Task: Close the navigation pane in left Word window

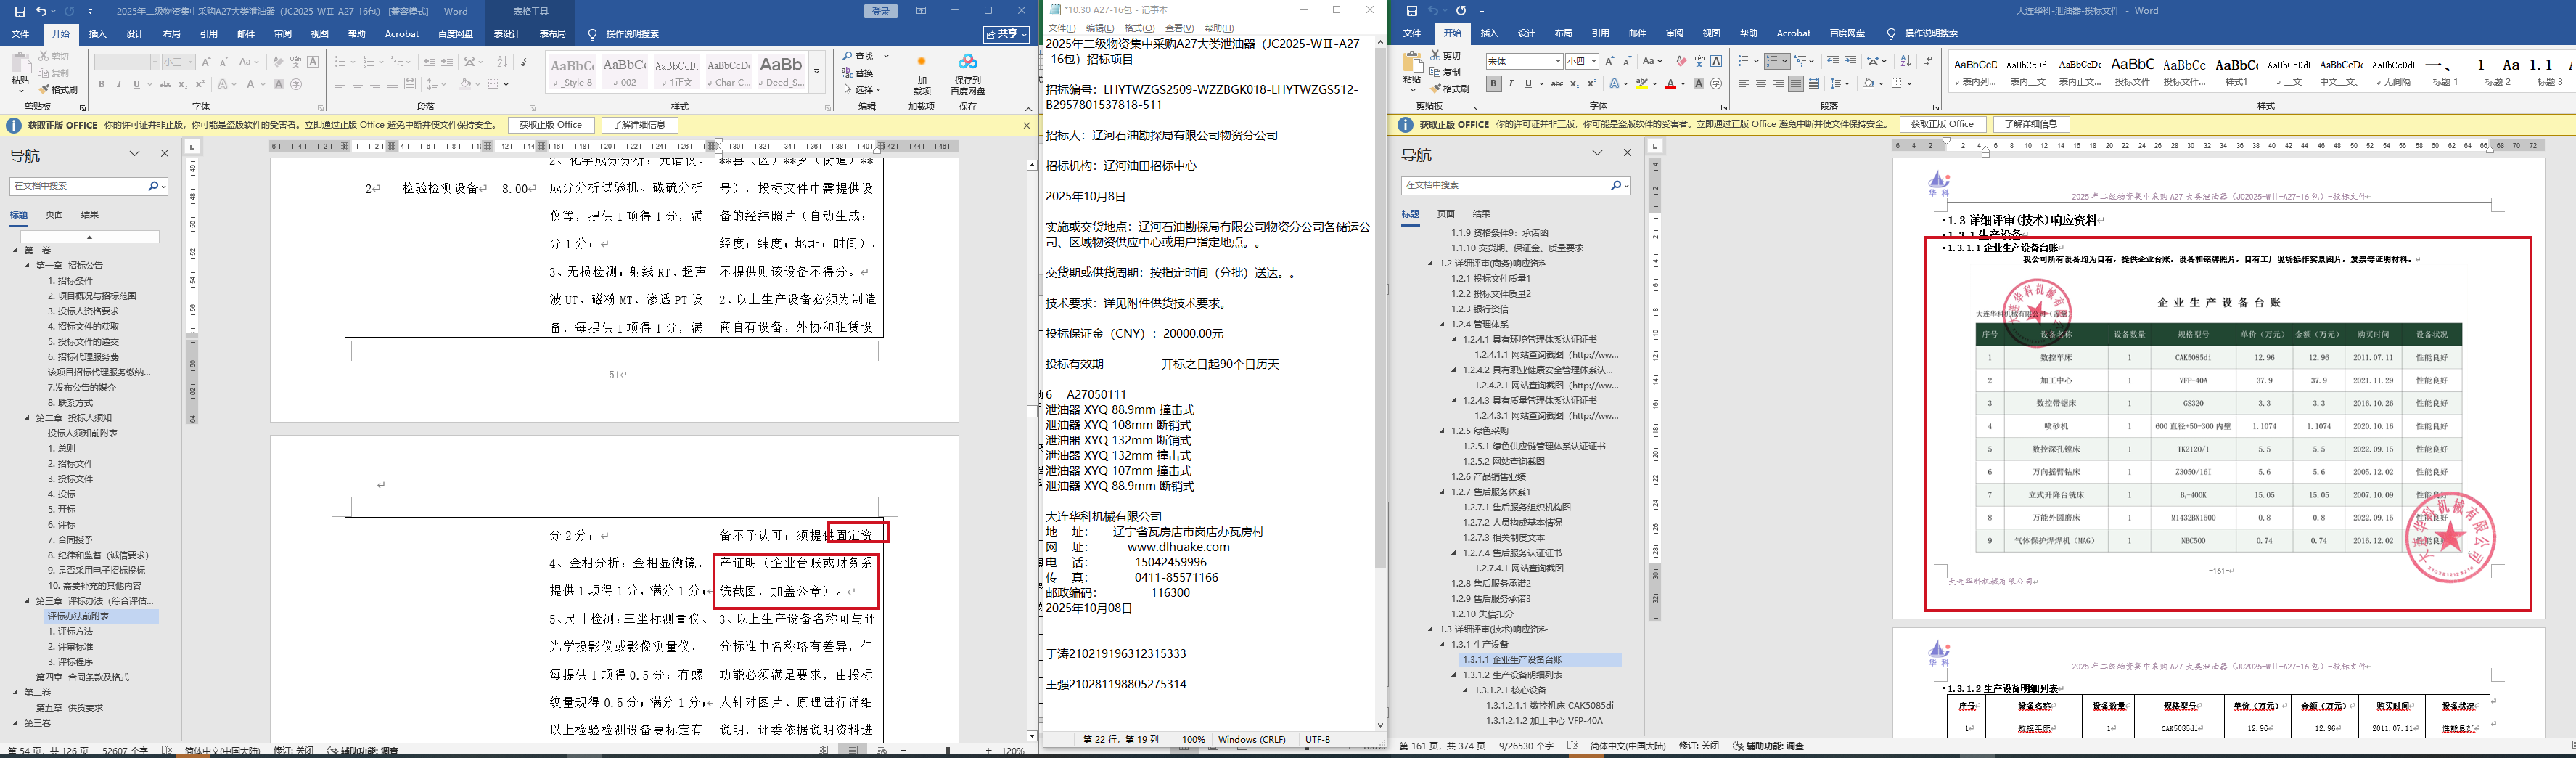Action: [165, 154]
